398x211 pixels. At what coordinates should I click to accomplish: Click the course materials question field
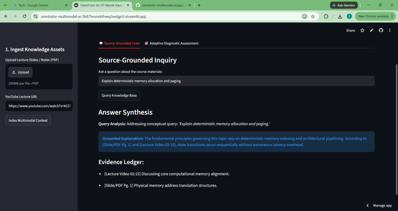[x=237, y=81]
